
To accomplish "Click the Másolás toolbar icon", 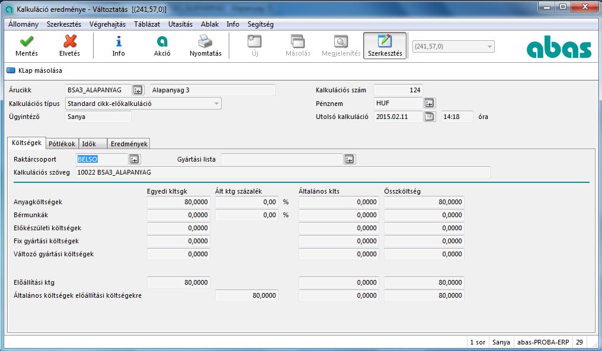I will [297, 41].
